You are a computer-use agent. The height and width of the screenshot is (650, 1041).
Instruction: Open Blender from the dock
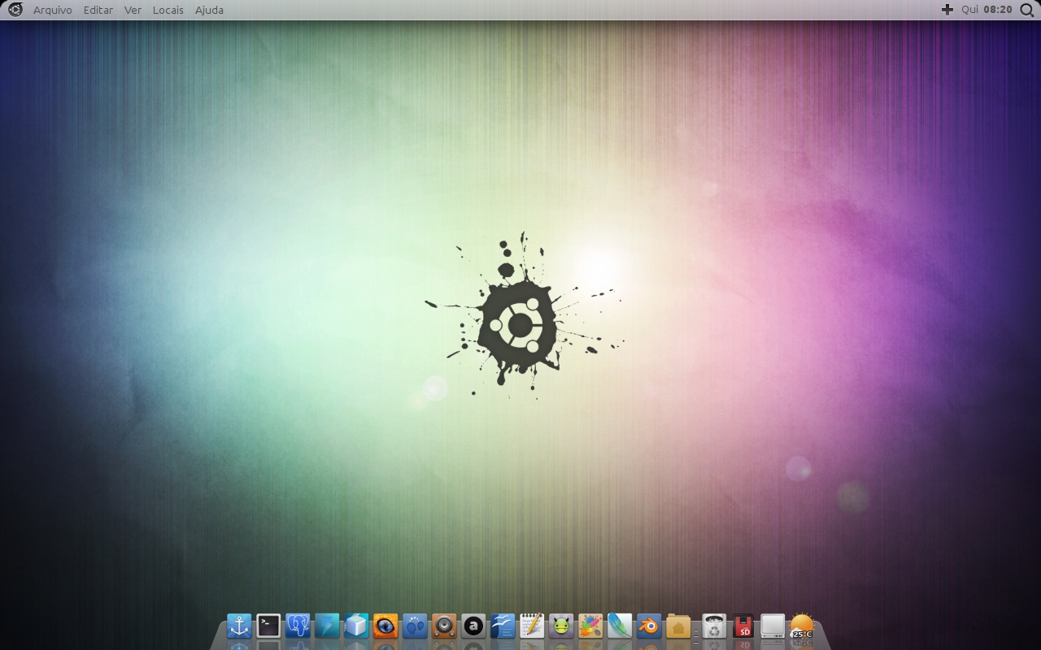[x=649, y=626]
